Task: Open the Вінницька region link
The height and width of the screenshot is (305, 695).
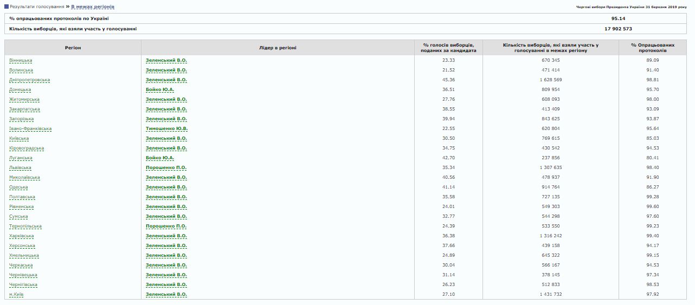Action: [21, 60]
